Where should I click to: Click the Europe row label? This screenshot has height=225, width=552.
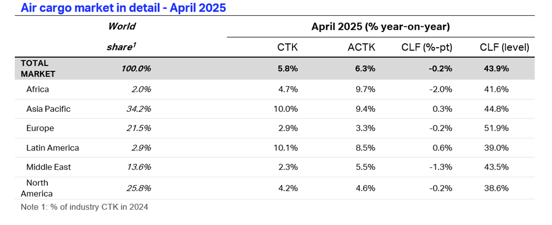tap(40, 128)
